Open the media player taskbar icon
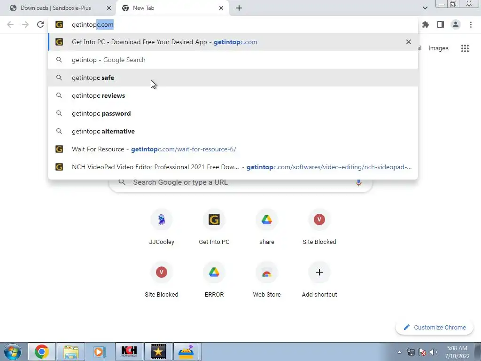 (100, 352)
